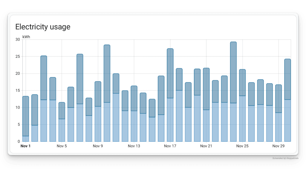
Task: Click the Nov 13 x-axis label
Action: click(x=134, y=146)
